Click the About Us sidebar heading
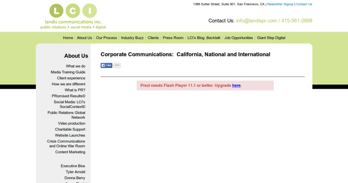Viewport: 348px width, 183px height. click(x=76, y=56)
